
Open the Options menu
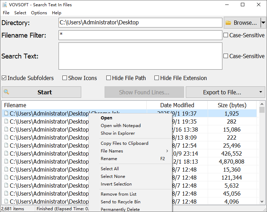coord(39,13)
